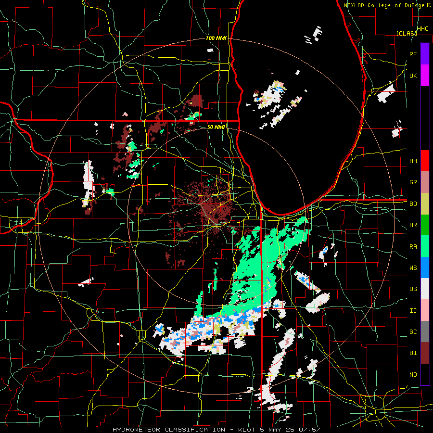The width and height of the screenshot is (433, 433).
Task: Click the ND legend label text
Action: [413, 375]
